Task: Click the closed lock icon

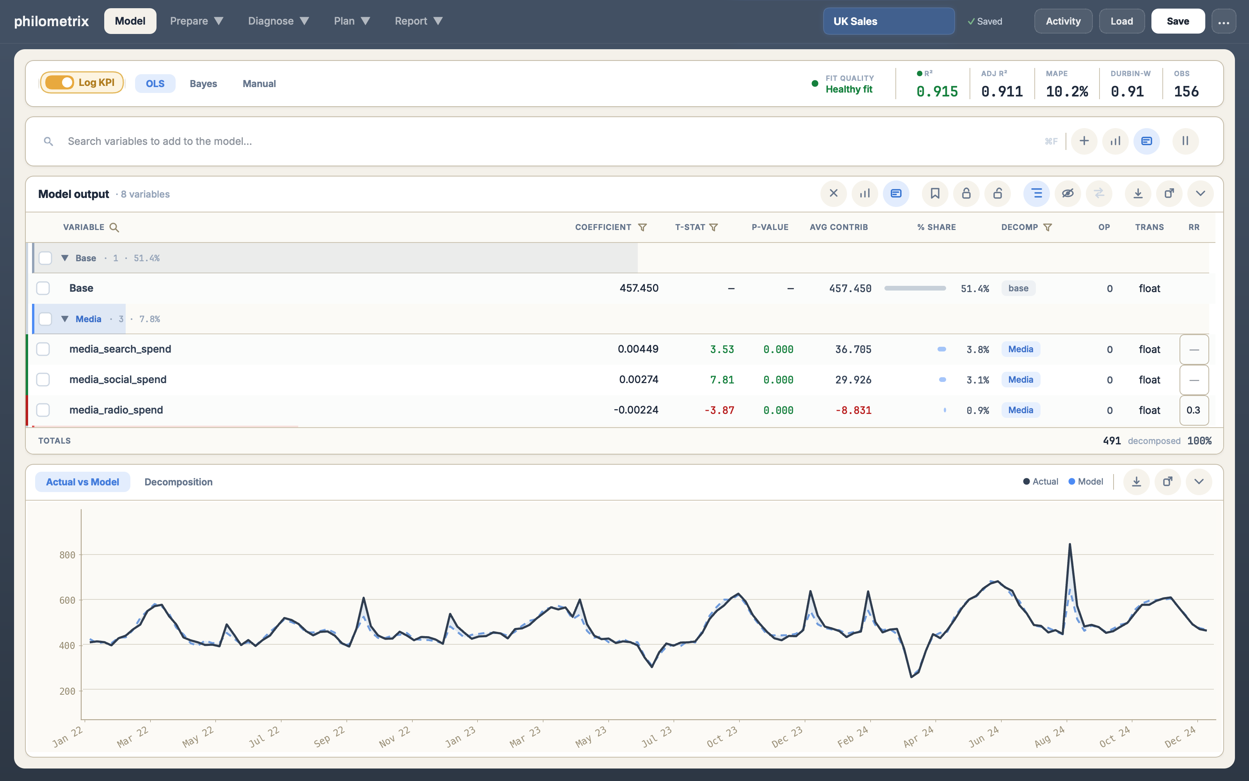Action: click(967, 194)
